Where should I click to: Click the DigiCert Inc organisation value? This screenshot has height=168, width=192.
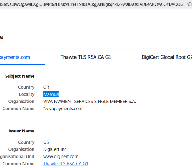click(x=55, y=149)
